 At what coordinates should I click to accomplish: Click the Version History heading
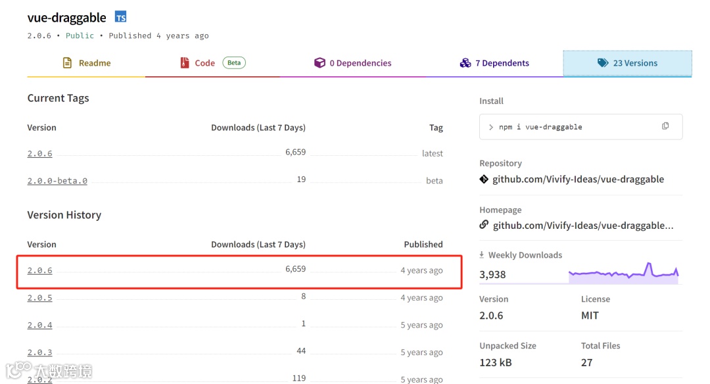(x=64, y=214)
